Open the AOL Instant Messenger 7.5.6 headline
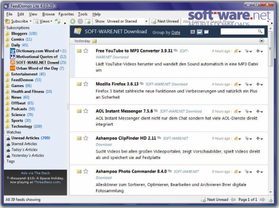 coord(124,111)
